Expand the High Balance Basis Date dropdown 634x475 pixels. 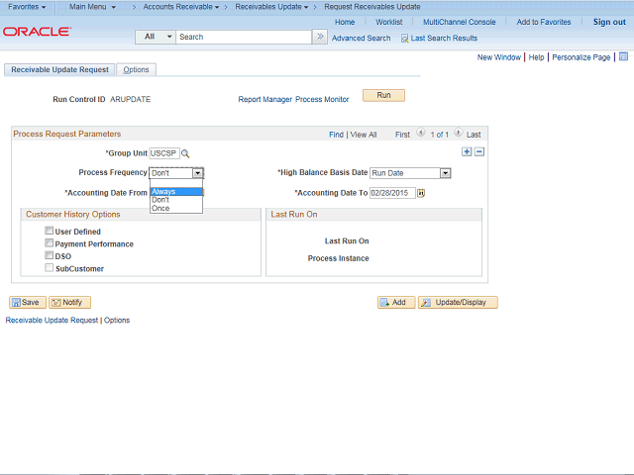[x=445, y=173]
